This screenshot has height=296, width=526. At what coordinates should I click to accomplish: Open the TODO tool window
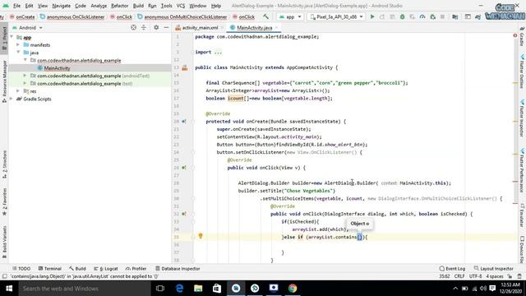coord(21,269)
